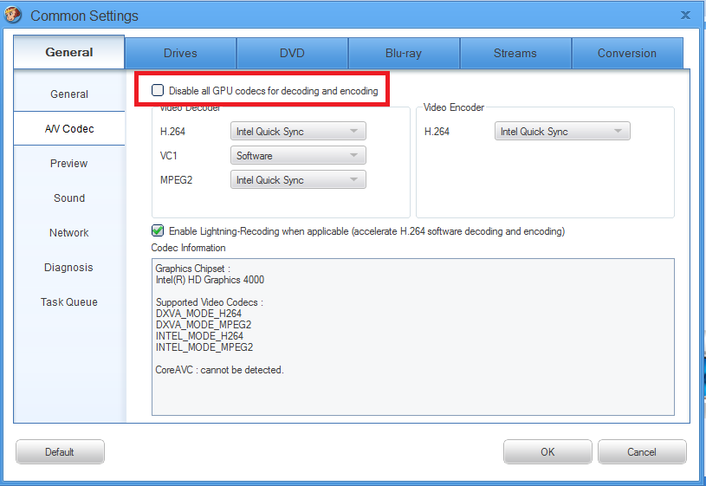Open the Task Queue settings section
The height and width of the screenshot is (486, 706).
69,302
